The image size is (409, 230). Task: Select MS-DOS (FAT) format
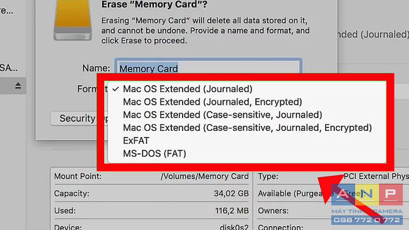tap(154, 154)
